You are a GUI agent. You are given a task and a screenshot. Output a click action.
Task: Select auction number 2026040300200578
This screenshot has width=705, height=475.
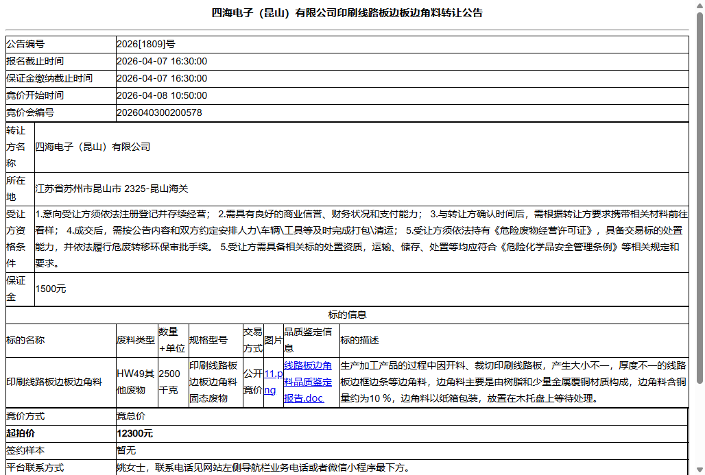159,112
